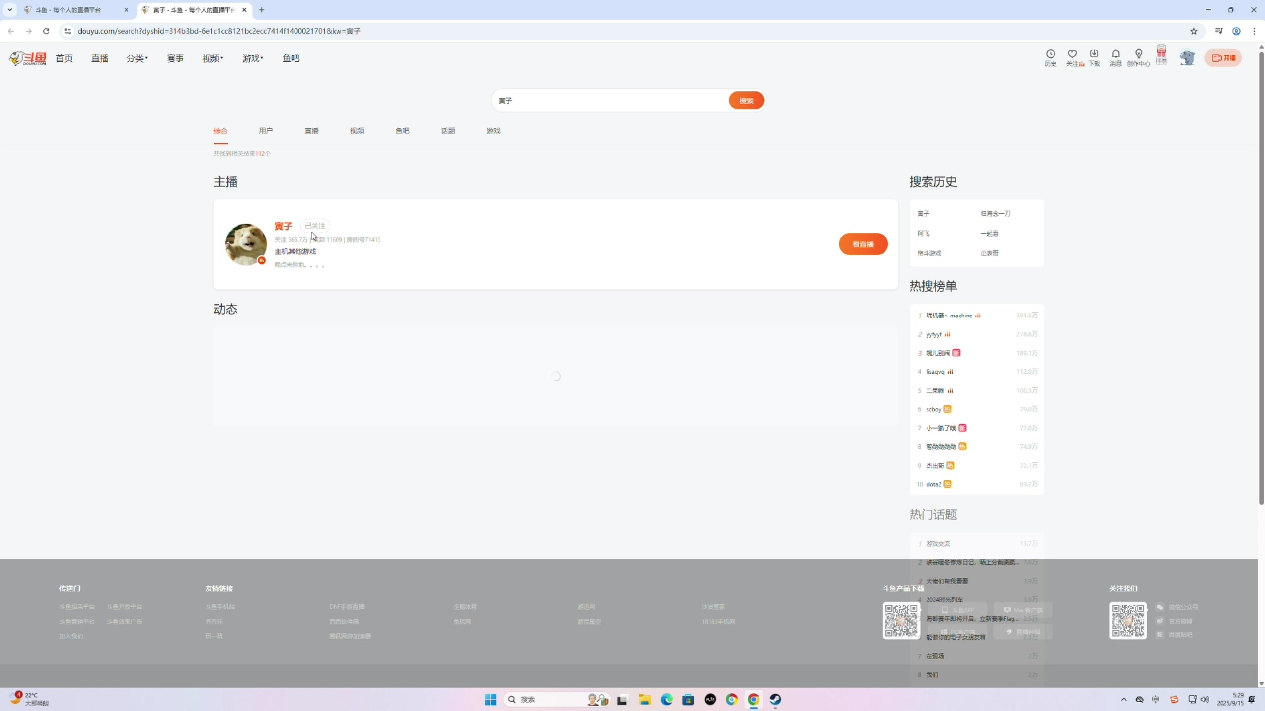
Task: Click the 开播 start streaming button
Action: pyautogui.click(x=1223, y=58)
